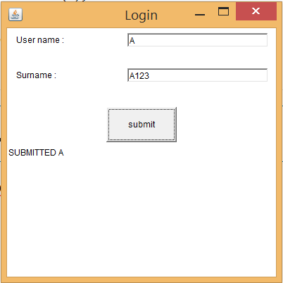Click the submit button
This screenshot has height=283, width=283.
(x=141, y=125)
